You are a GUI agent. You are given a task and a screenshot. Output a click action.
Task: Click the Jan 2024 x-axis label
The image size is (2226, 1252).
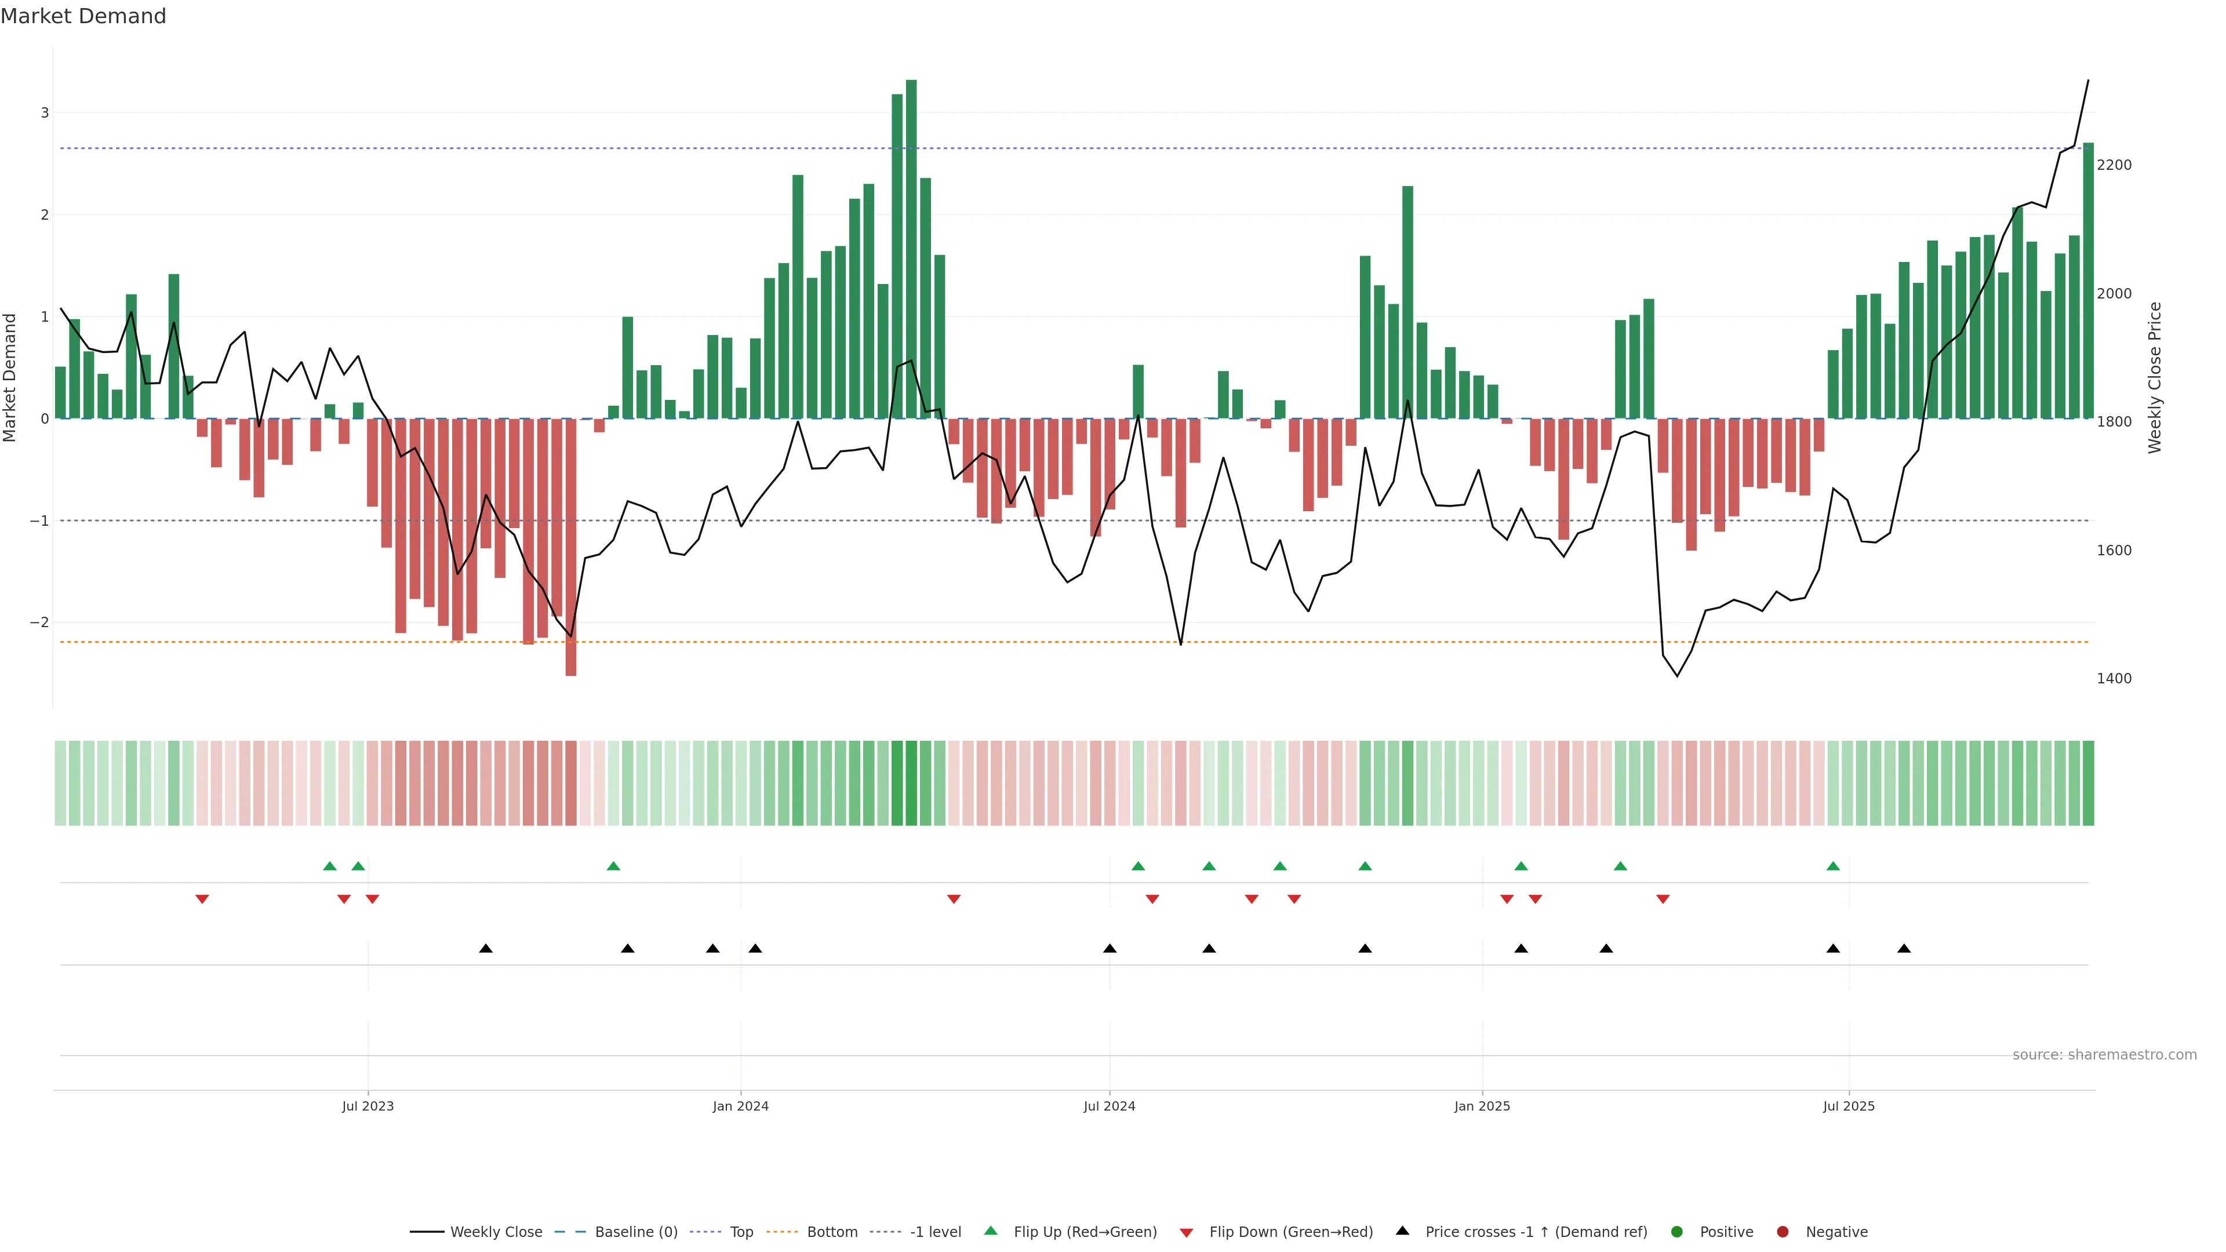740,1106
